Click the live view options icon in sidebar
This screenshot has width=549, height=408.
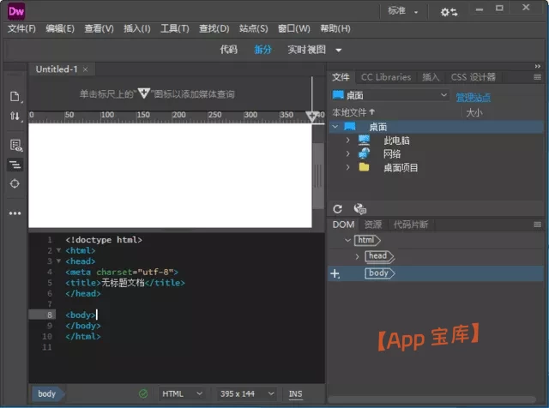(15, 145)
